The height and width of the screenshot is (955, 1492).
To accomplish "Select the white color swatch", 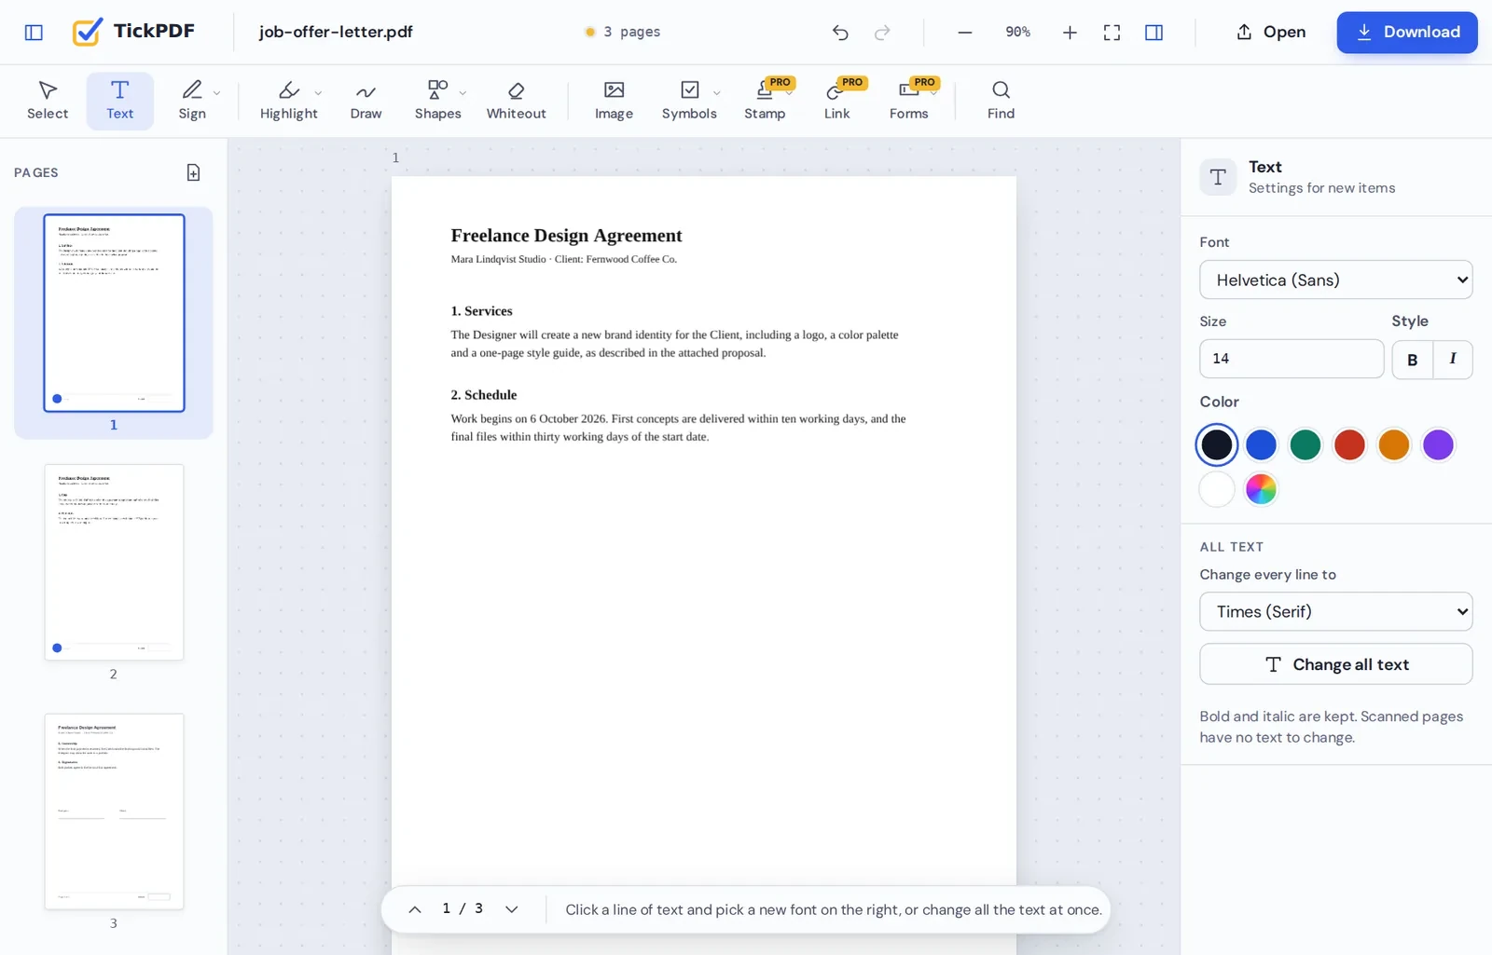I will pyautogui.click(x=1217, y=489).
